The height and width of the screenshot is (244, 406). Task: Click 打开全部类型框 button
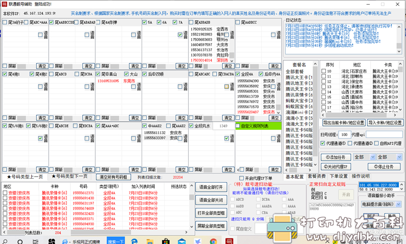pyautogui.click(x=211, y=213)
